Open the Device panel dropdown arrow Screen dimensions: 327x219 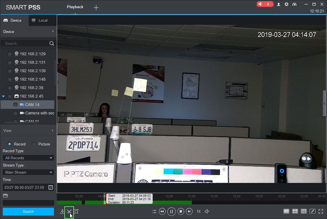tap(53, 32)
